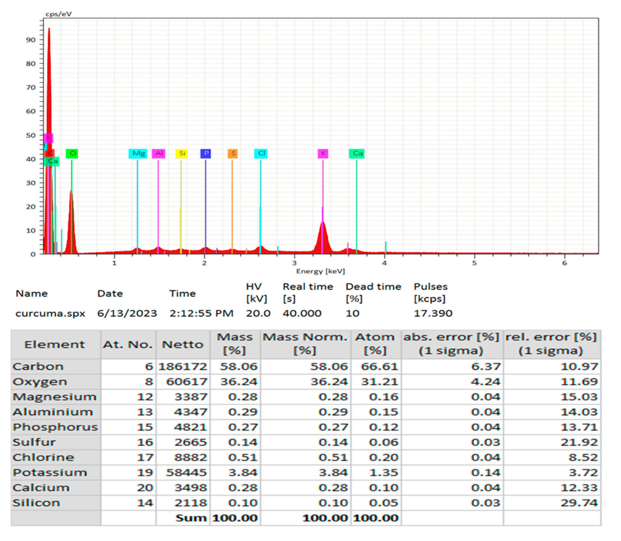The height and width of the screenshot is (541, 621).
Task: Click the Silicon row name cell
Action: tap(36, 503)
